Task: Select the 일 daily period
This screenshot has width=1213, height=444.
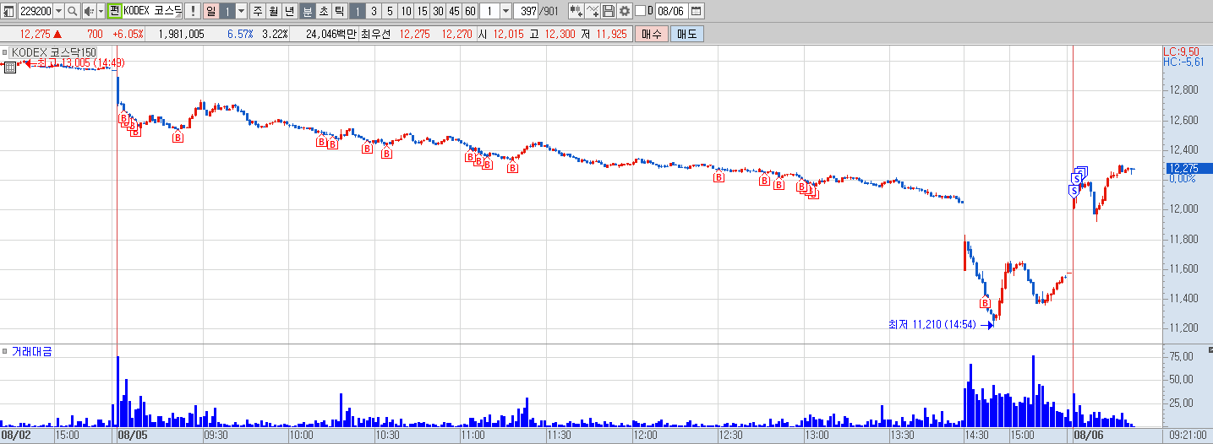Action: tap(210, 11)
